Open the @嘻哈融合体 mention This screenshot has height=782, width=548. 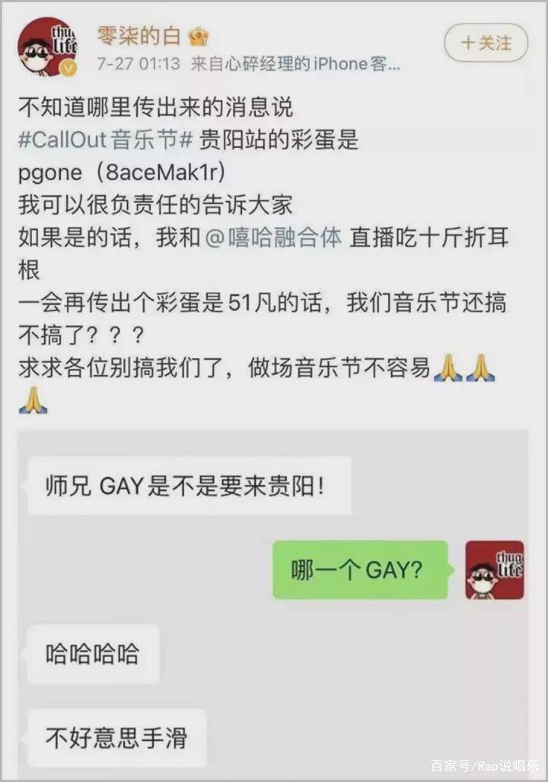pyautogui.click(x=273, y=237)
